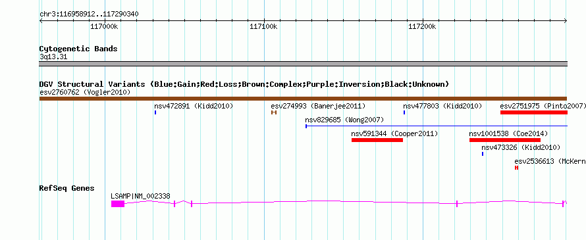Viewport: 586px width, 240px height.
Task: Click the red nsv591344 loss bar
Action: (x=377, y=140)
